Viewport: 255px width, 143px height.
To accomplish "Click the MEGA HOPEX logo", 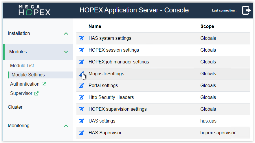I will click(34, 10).
